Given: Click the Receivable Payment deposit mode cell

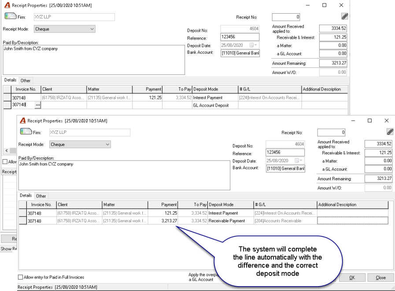Looking at the screenshot, I should coord(231,220).
